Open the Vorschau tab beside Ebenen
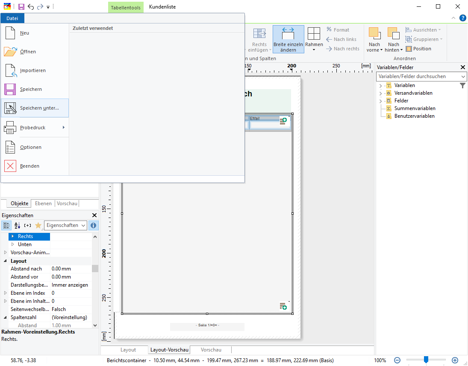This screenshot has width=468, height=366. click(x=67, y=204)
